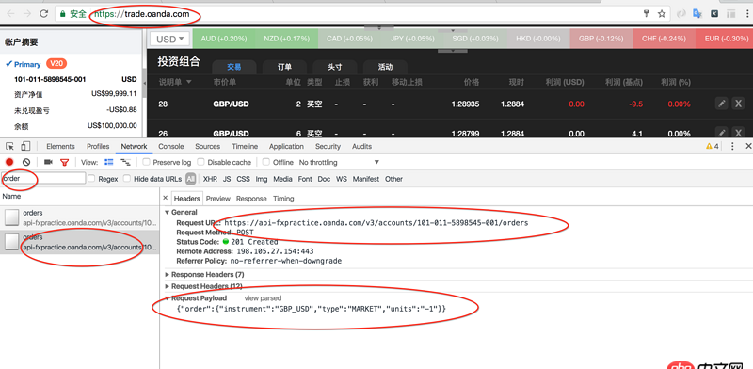Screen dimensions: 753x369
Task: Check the Disable cache option
Action: click(x=200, y=162)
